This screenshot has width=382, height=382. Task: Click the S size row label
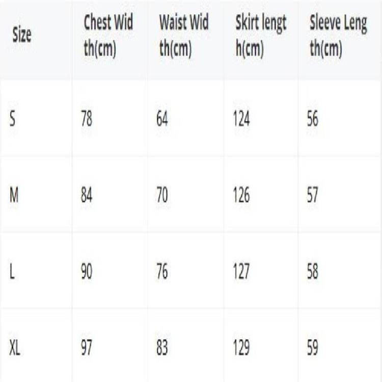[13, 119]
